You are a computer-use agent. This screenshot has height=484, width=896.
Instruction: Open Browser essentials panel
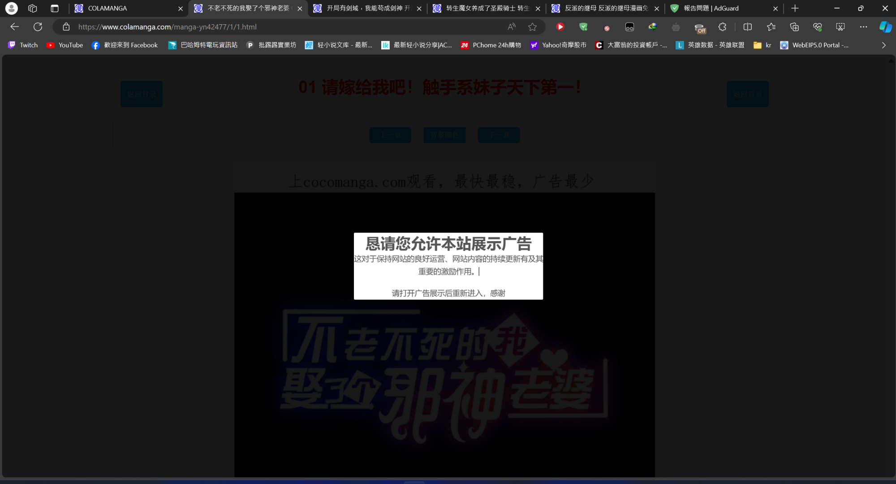click(817, 27)
